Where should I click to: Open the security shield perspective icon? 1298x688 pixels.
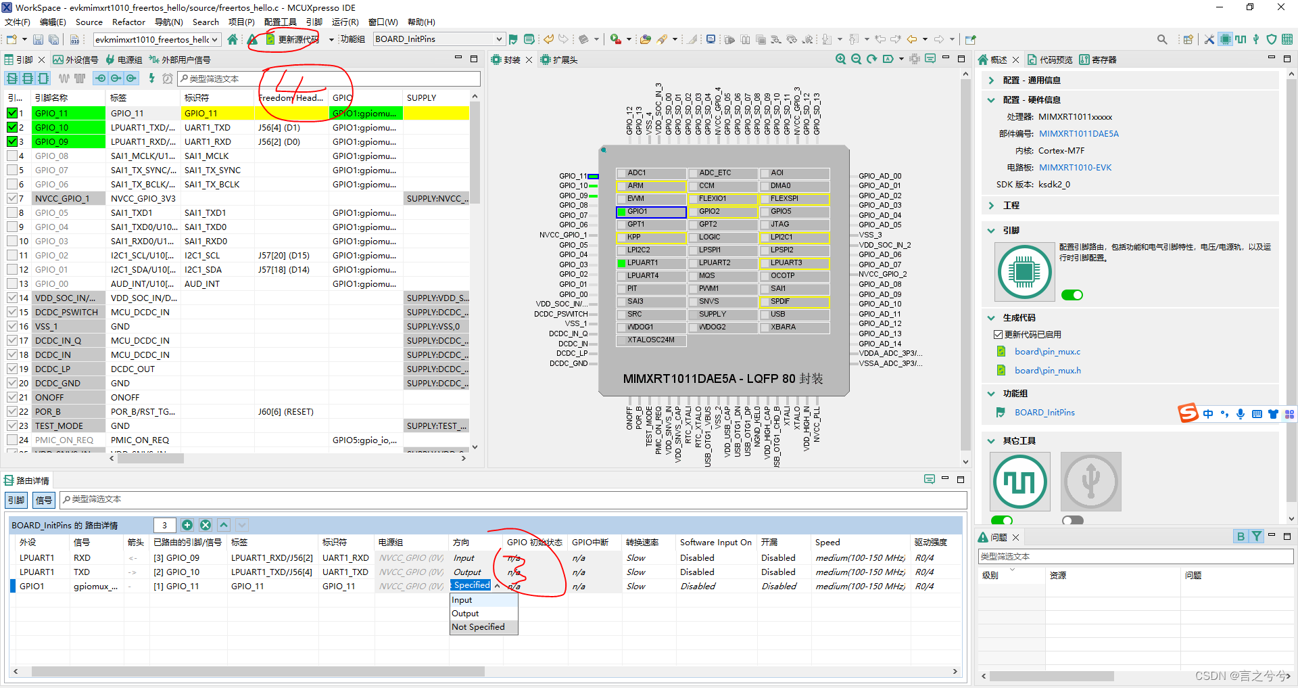[1272, 39]
